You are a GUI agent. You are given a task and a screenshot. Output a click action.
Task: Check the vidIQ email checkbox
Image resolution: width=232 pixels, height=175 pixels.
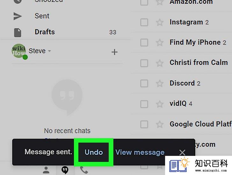point(144,104)
